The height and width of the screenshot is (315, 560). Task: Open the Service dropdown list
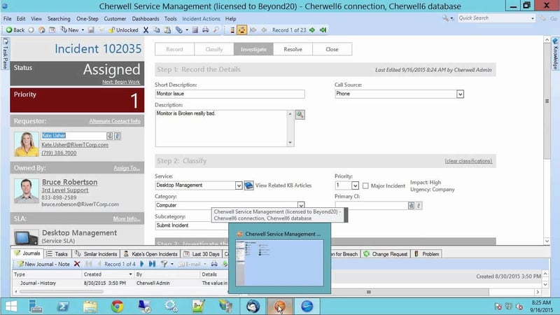tap(239, 185)
